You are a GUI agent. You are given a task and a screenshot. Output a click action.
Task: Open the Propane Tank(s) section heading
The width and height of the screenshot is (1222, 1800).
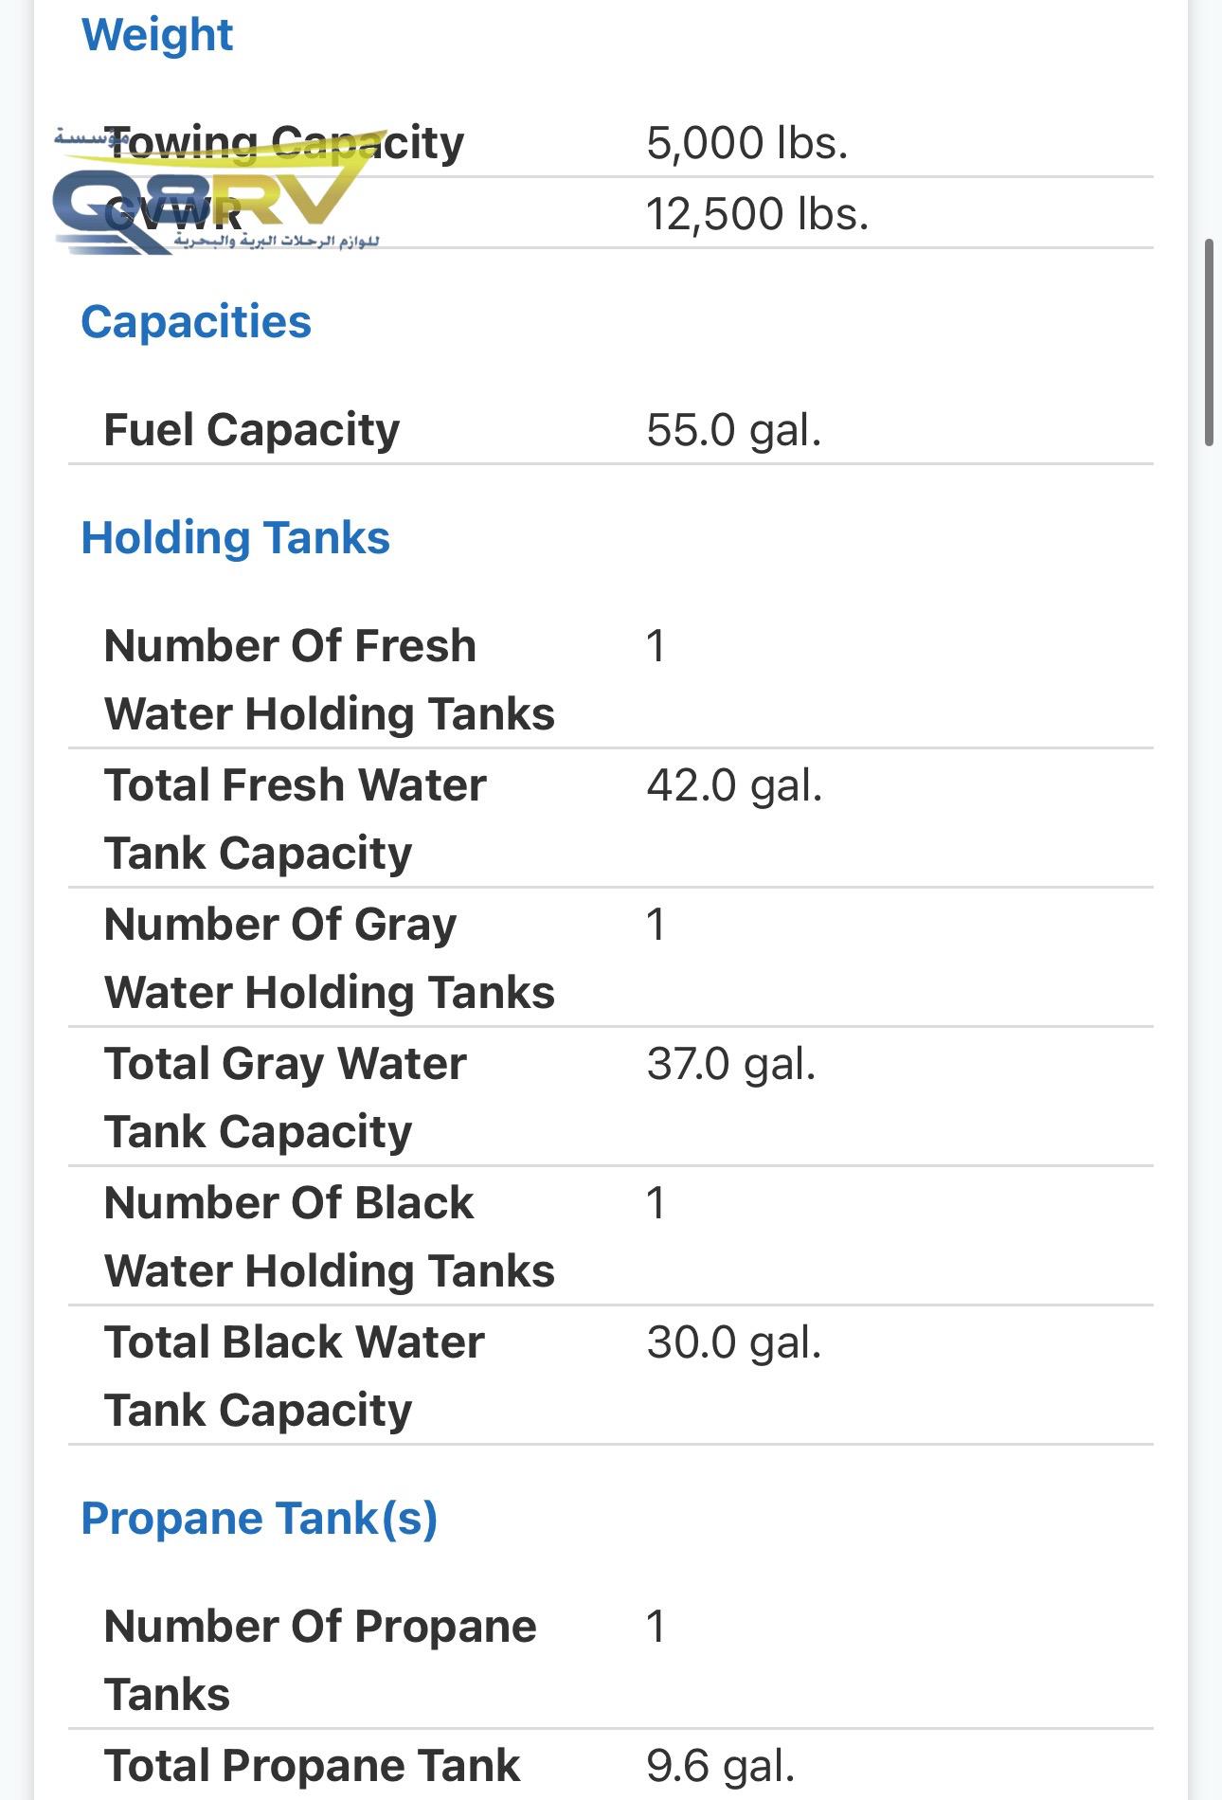point(259,1519)
